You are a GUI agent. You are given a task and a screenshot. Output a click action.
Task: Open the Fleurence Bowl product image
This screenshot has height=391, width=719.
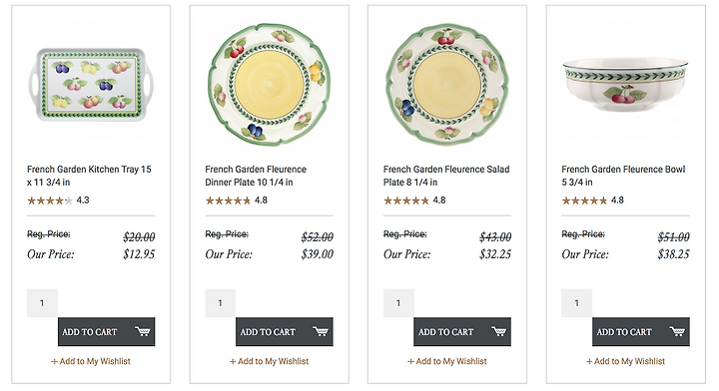tap(625, 85)
